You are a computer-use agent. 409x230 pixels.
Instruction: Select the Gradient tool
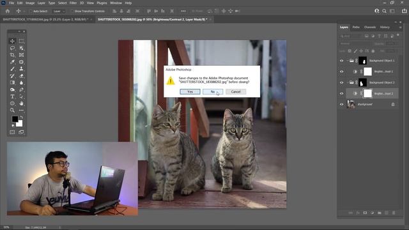pyautogui.click(x=12, y=82)
